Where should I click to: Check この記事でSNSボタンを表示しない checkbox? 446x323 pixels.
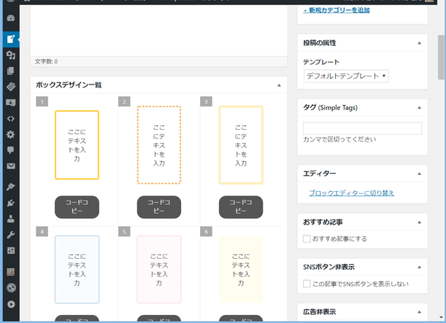[x=307, y=284]
